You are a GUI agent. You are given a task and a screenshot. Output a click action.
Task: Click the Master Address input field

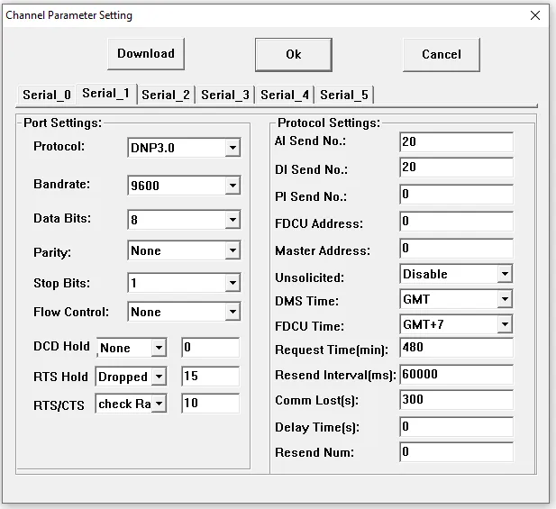tap(456, 248)
